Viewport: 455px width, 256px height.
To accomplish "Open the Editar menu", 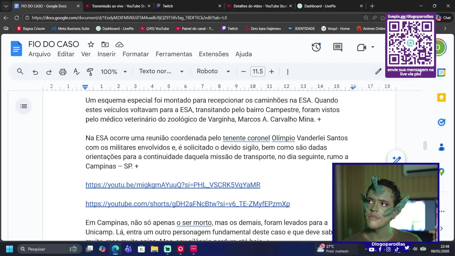I will [x=66, y=54].
